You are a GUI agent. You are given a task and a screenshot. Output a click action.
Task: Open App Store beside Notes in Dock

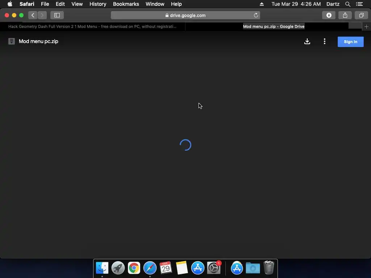pyautogui.click(x=197, y=268)
